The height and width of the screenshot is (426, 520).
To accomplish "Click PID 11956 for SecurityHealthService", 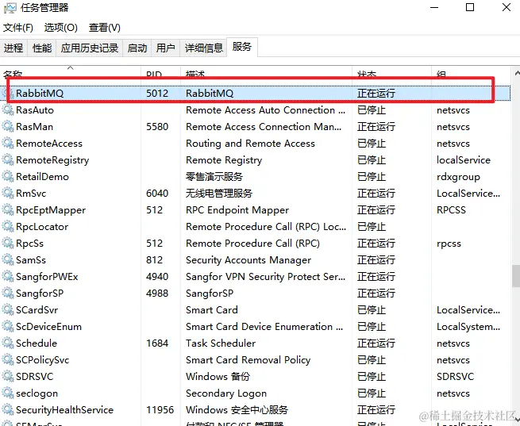I will [160, 410].
